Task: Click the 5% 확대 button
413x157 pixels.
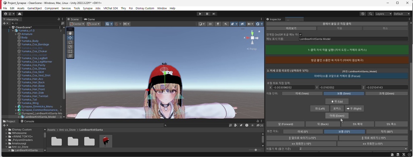Action: [357, 124]
